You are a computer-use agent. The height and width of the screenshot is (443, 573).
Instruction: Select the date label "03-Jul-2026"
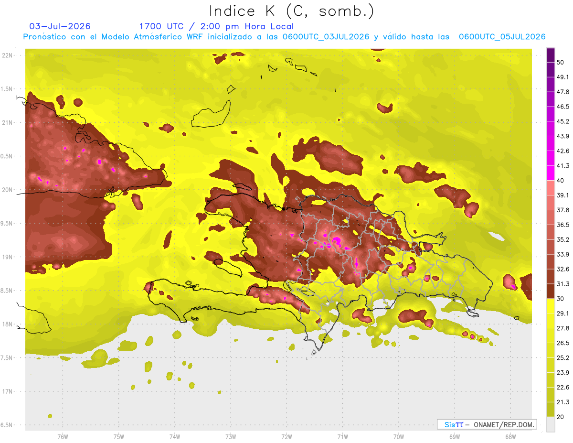[x=60, y=26]
